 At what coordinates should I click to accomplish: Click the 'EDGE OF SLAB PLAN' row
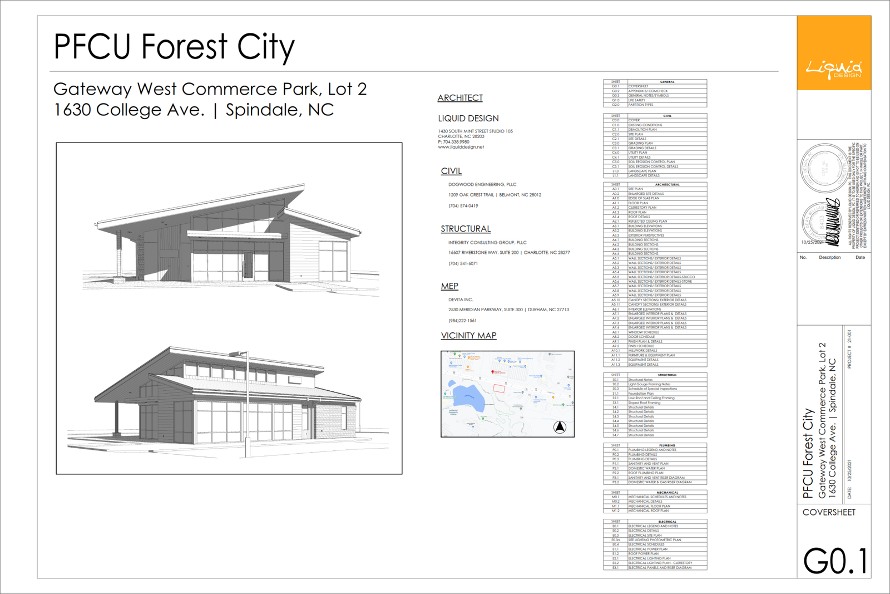(655, 198)
